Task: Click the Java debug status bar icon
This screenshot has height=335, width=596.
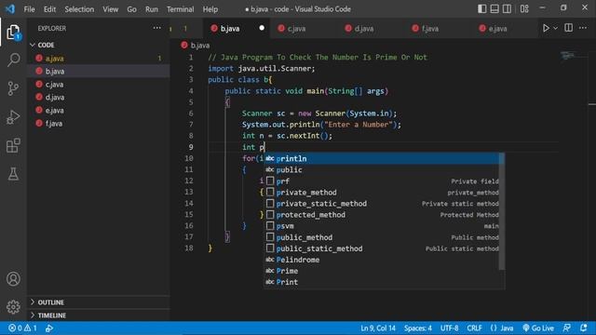Action: [x=49, y=328]
